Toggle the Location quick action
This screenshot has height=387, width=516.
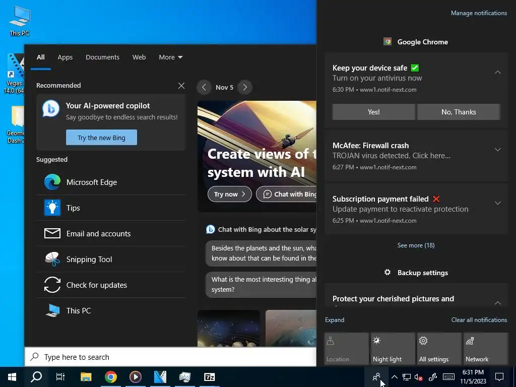click(346, 349)
